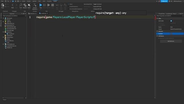The height and width of the screenshot is (104, 184).
Task: Select ReplicatedStorage in the Explorer
Action: 11,27
